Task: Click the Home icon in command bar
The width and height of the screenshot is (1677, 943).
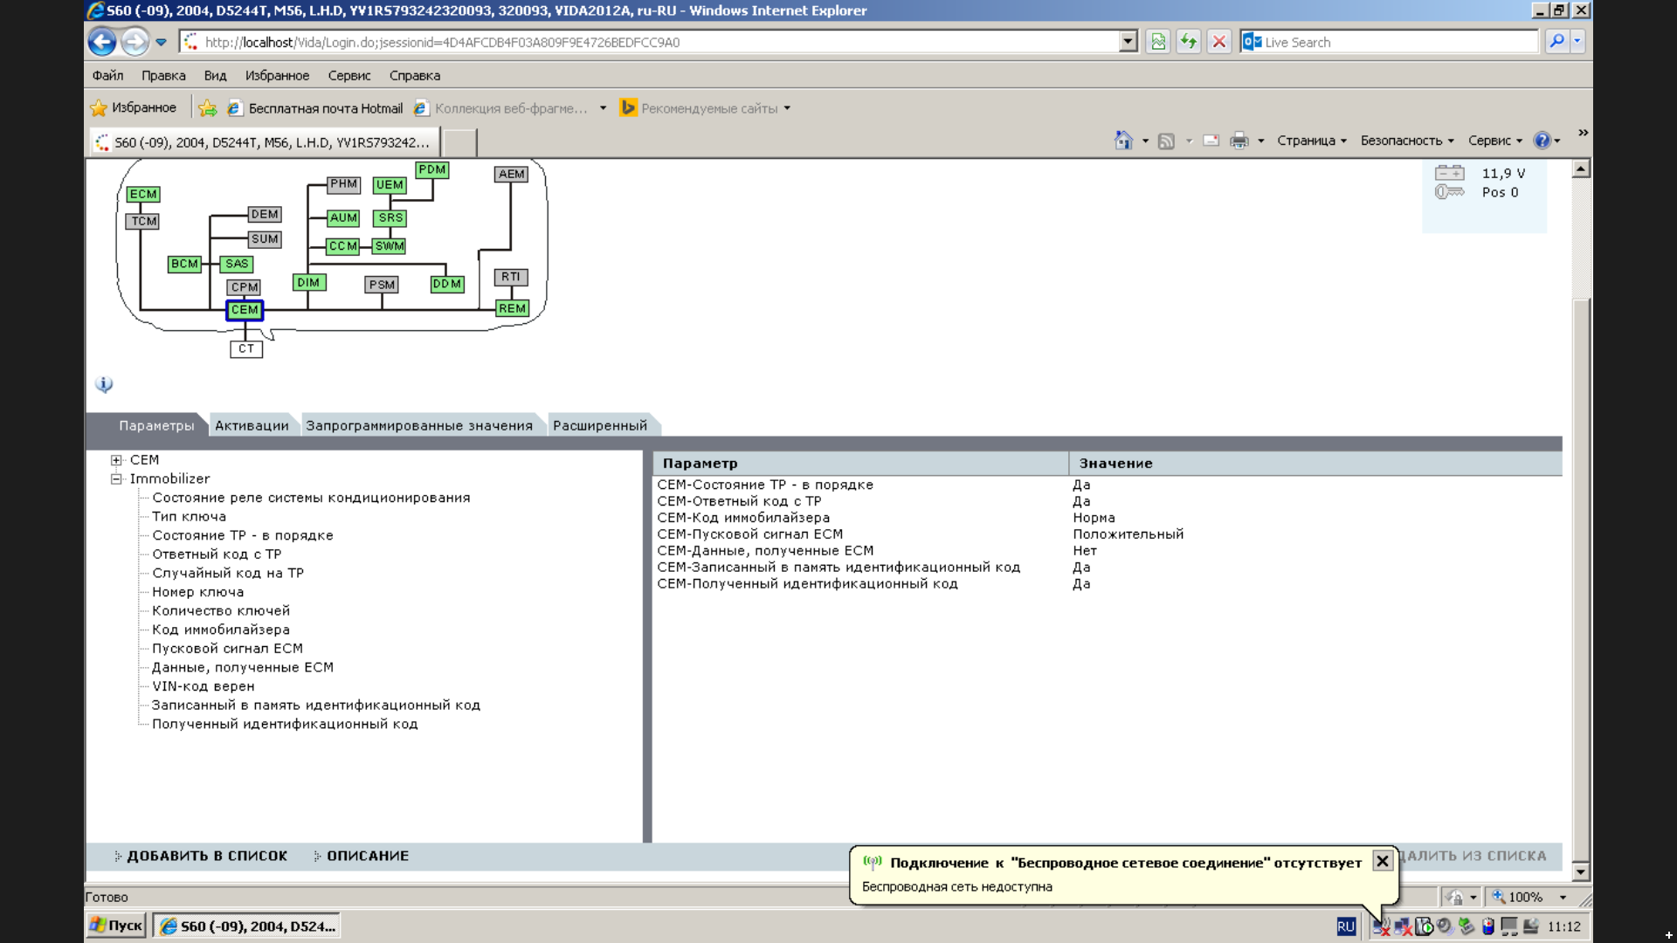Action: pyautogui.click(x=1123, y=141)
